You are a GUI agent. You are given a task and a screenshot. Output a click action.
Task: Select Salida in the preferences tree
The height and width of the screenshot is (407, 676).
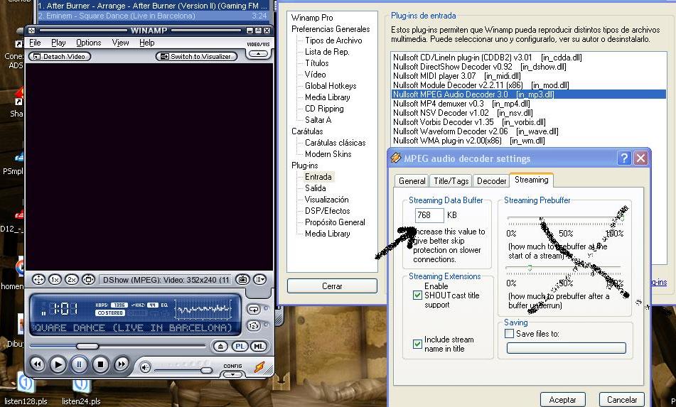[x=315, y=188]
